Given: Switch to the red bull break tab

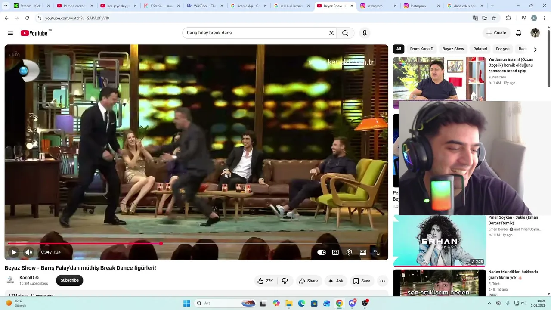Looking at the screenshot, I should (291, 6).
